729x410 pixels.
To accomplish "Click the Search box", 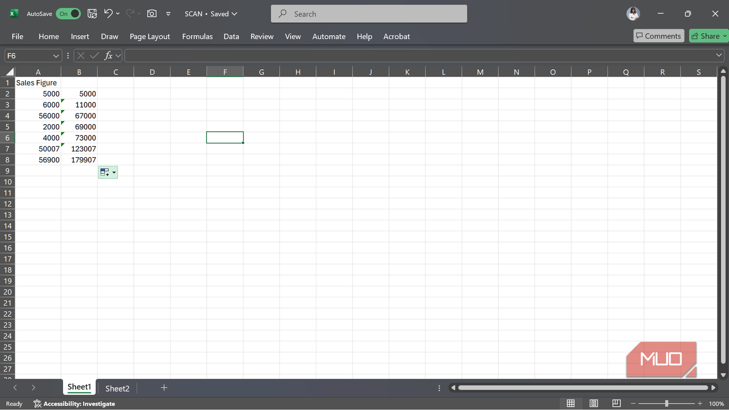I will [369, 14].
